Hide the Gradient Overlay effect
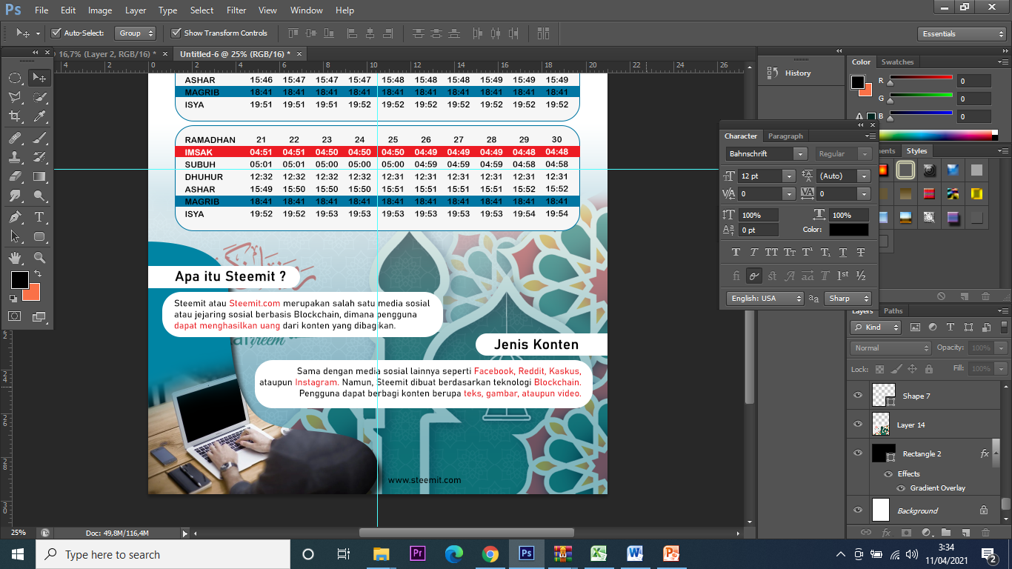The height and width of the screenshot is (569, 1012). point(901,488)
